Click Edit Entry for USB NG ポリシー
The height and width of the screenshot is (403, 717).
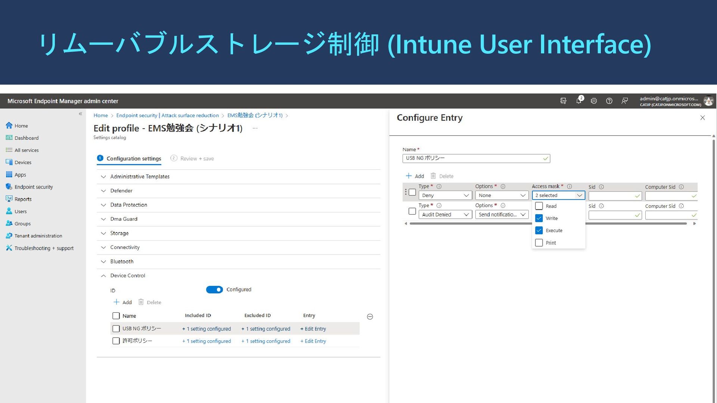(x=313, y=329)
